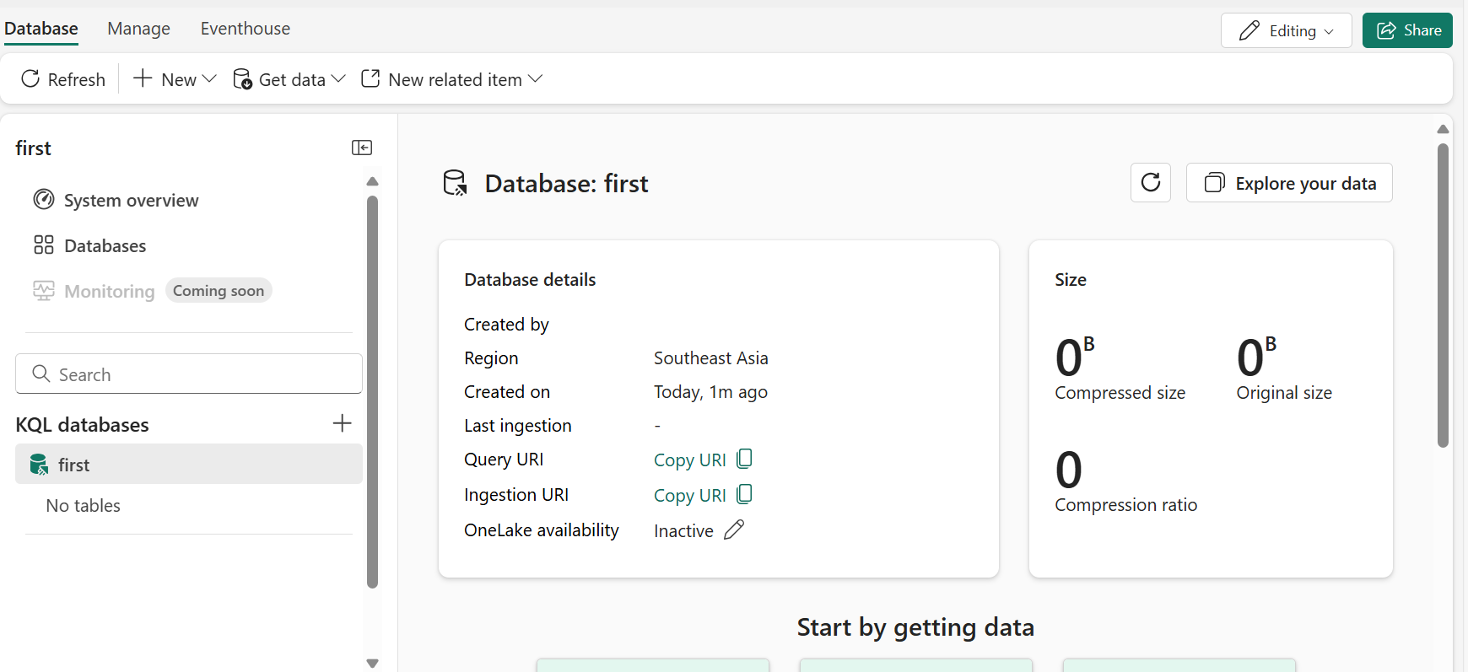The image size is (1468, 672).
Task: Copy the Query URI link
Action: 703,460
